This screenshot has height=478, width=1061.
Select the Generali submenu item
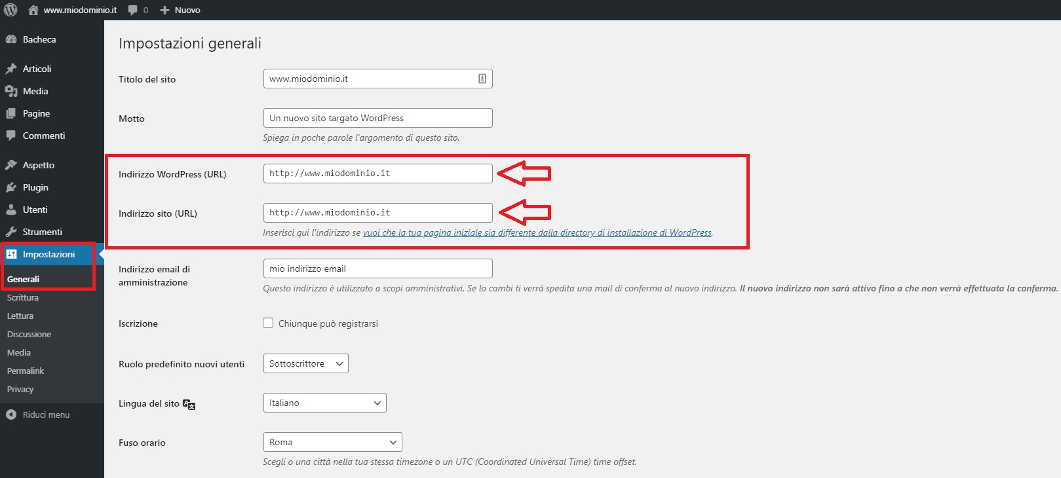pos(24,279)
